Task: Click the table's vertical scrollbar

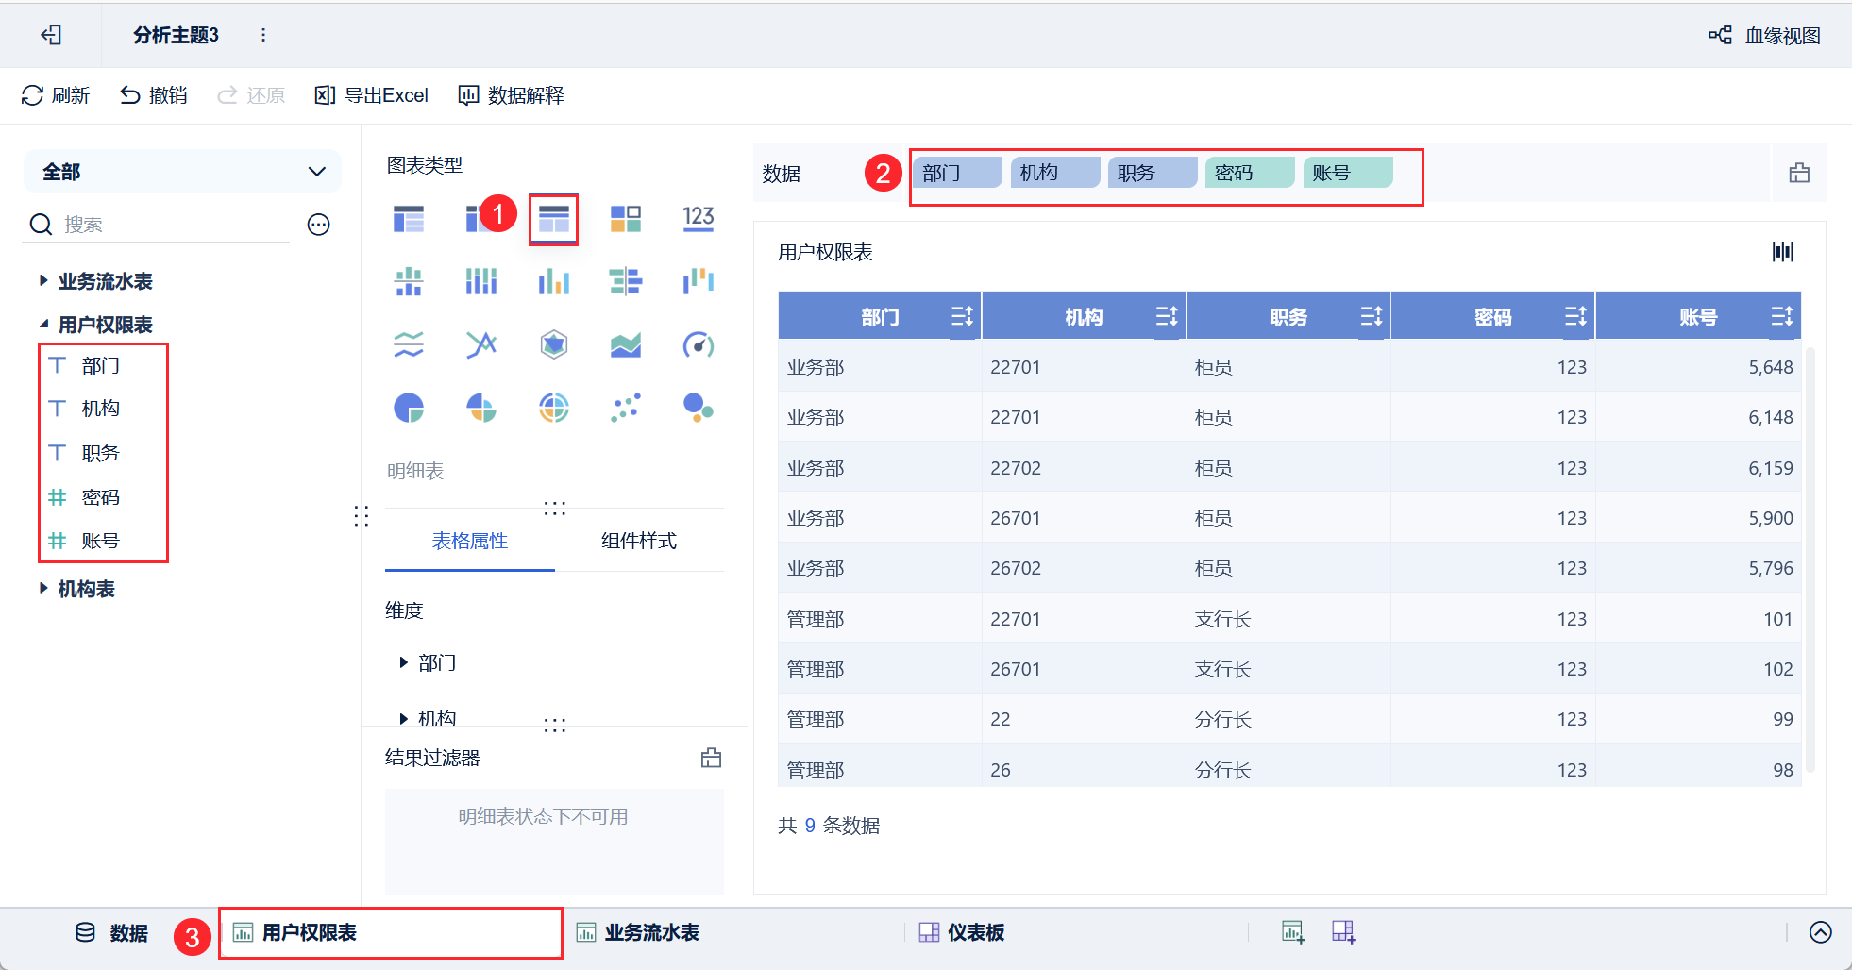Action: (x=1810, y=560)
